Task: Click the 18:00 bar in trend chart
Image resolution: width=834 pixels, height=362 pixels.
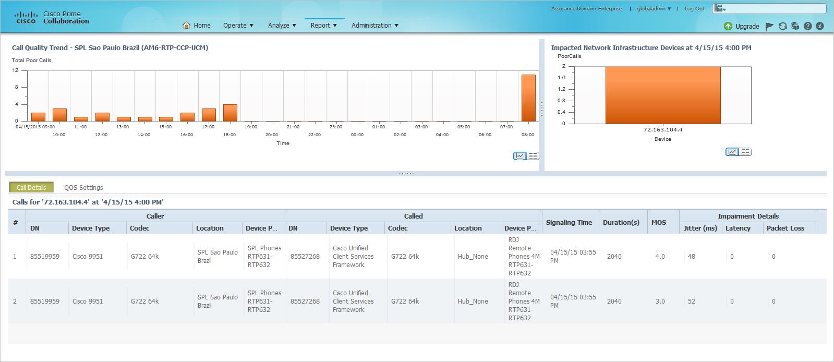Action: (230, 113)
